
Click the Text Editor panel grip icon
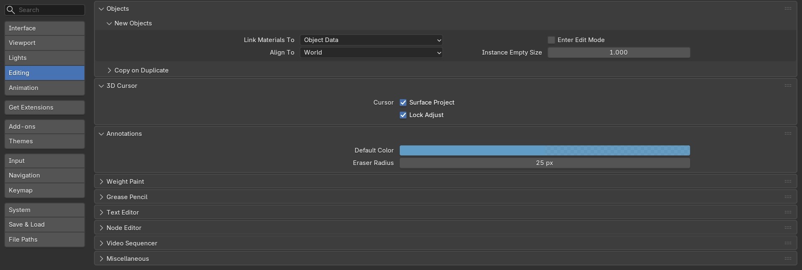[x=788, y=212]
